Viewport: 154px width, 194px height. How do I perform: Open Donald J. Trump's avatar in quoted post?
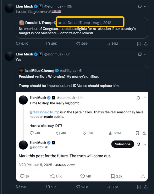[x=21, y=23]
